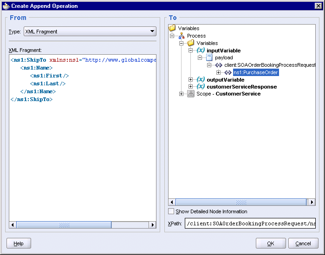
Task: Click the ns1:PurchaseOrder element icon
Action: click(x=228, y=72)
